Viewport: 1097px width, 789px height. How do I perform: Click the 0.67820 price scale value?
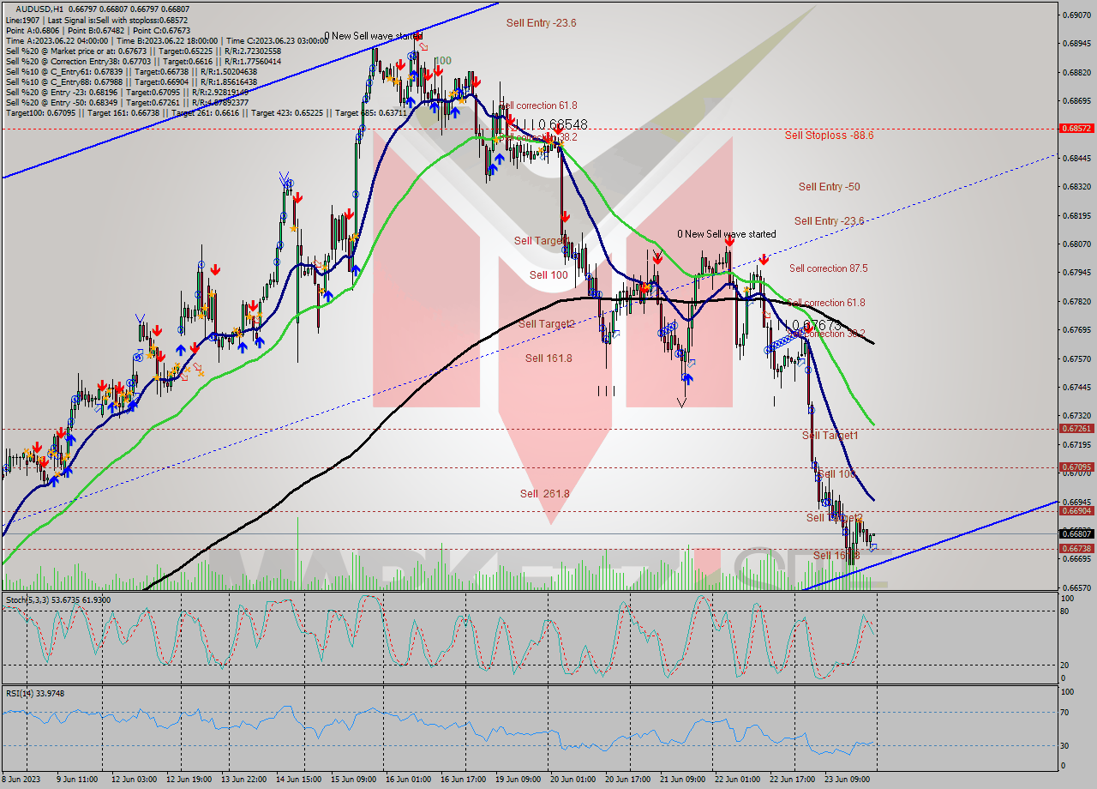click(x=1076, y=302)
